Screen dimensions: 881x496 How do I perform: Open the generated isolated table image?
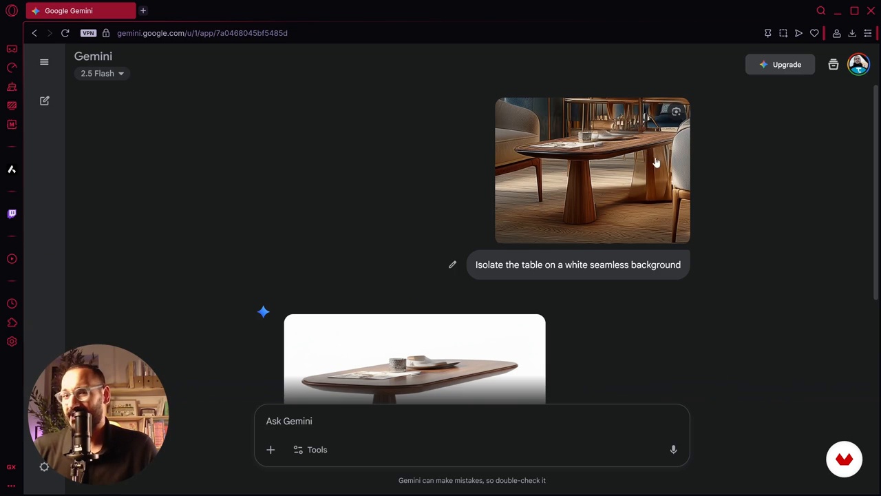click(x=414, y=359)
